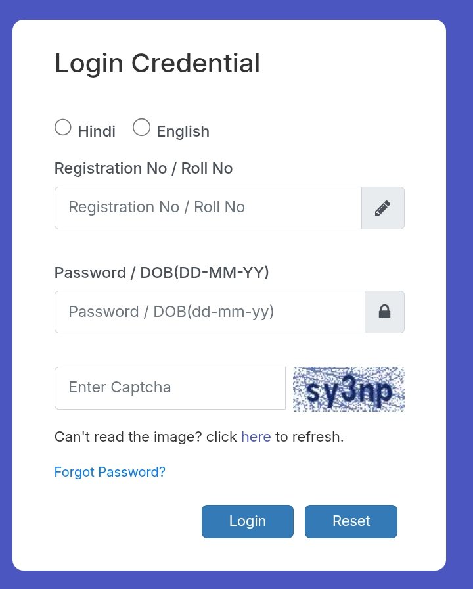Click into the Enter Captcha field
Viewport: 473px width, 589px height.
(169, 388)
